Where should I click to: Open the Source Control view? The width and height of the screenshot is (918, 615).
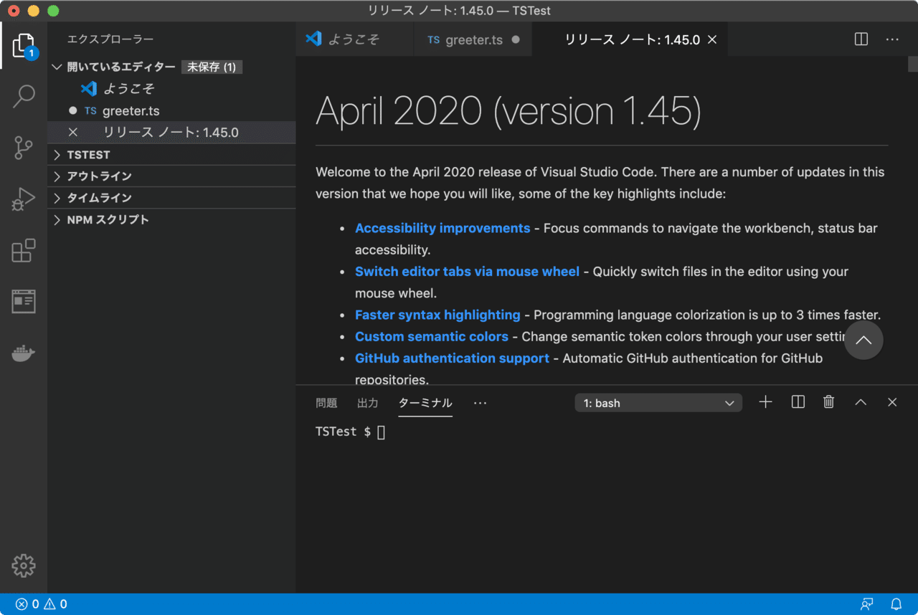point(23,148)
